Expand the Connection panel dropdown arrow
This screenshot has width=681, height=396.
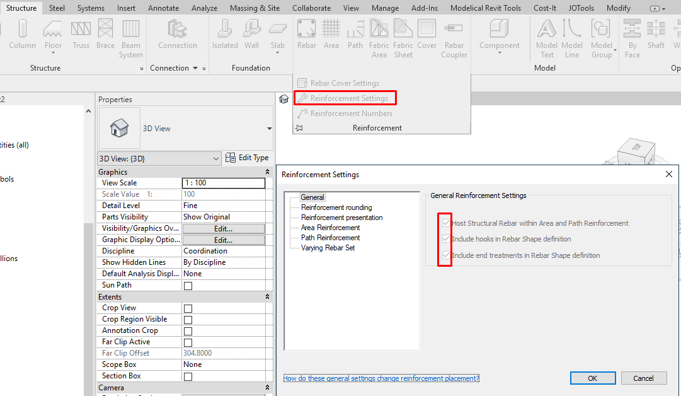click(x=195, y=68)
